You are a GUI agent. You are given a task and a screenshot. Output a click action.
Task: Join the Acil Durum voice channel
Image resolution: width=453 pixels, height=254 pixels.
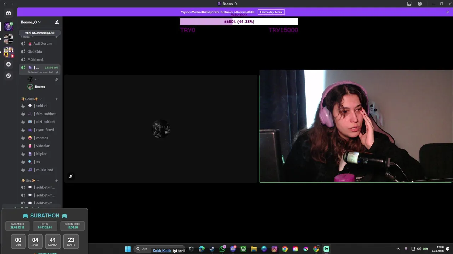click(x=40, y=43)
